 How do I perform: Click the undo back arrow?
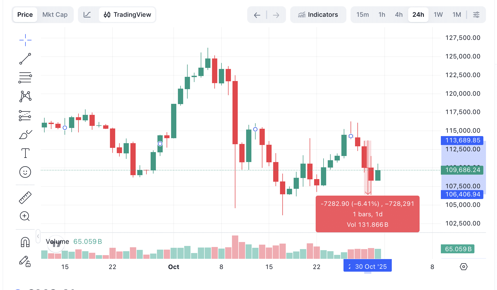[257, 15]
